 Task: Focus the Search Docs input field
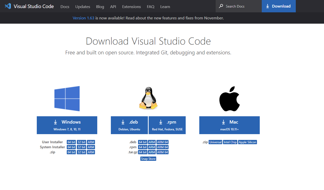[239, 6]
